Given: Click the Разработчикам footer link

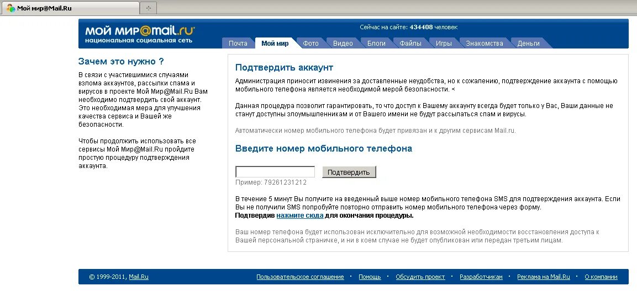Looking at the screenshot, I should pyautogui.click(x=481, y=277).
